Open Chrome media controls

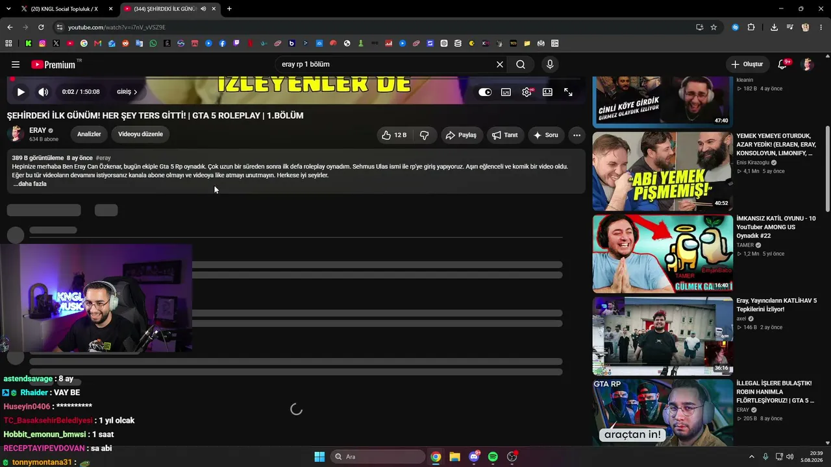[789, 27]
